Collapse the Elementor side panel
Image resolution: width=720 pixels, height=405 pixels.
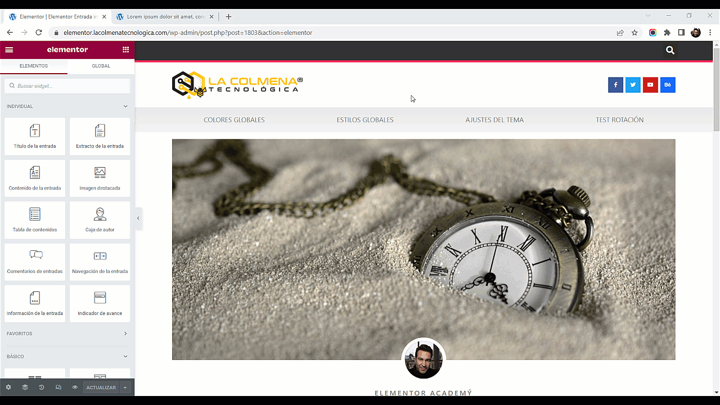click(x=138, y=218)
